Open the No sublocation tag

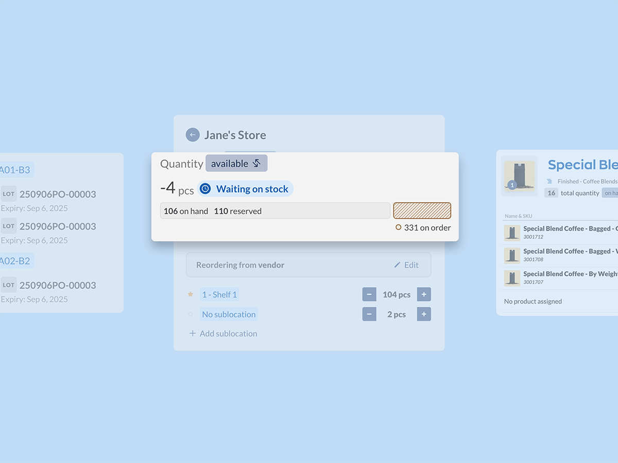[x=229, y=314]
